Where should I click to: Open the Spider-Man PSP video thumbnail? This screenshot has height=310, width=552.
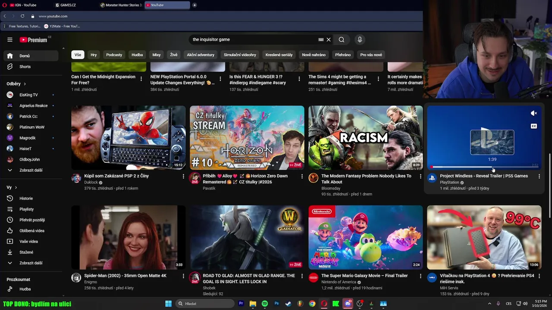129,138
